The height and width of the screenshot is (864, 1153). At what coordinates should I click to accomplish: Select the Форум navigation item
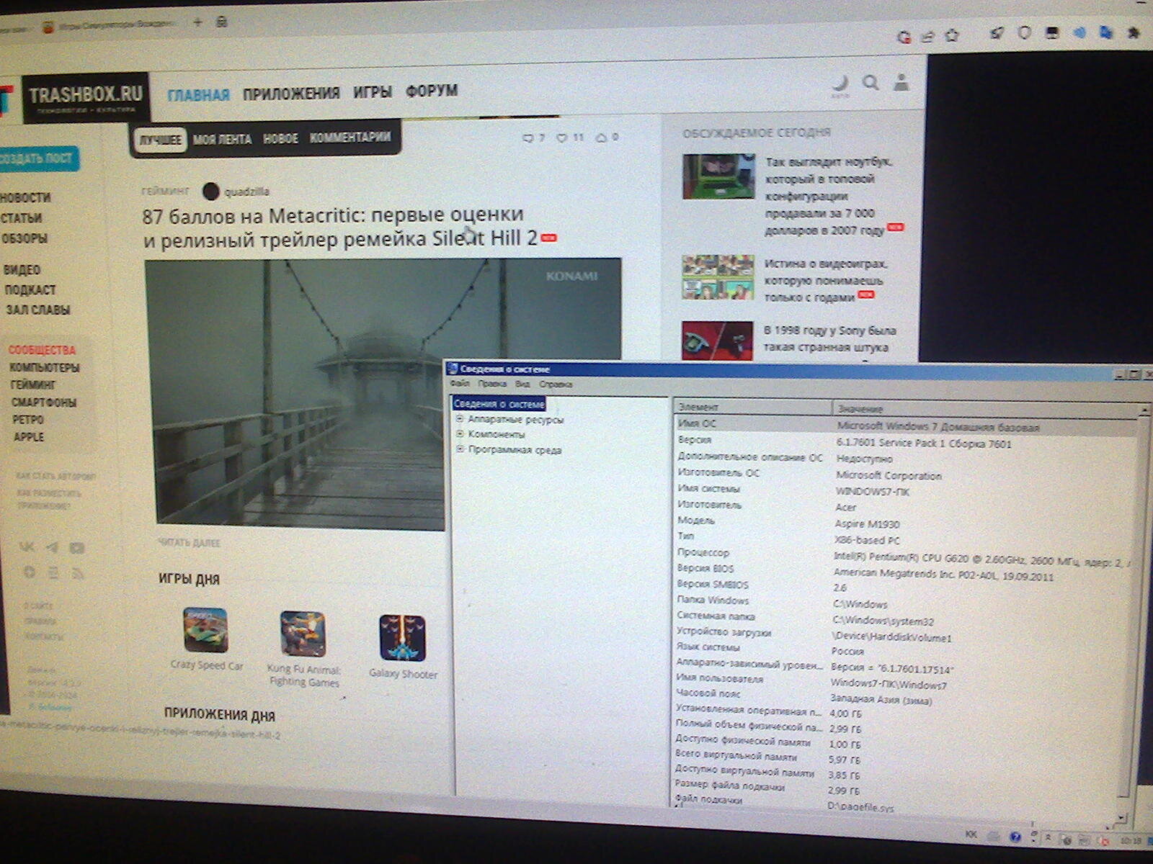pyautogui.click(x=431, y=91)
